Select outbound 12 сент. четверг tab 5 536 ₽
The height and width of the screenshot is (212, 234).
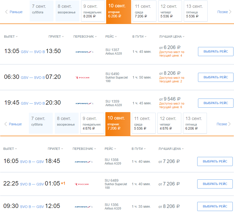(170, 11)
